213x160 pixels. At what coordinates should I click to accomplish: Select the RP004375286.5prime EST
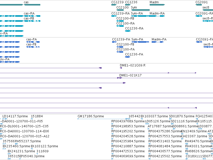point(149,134)
